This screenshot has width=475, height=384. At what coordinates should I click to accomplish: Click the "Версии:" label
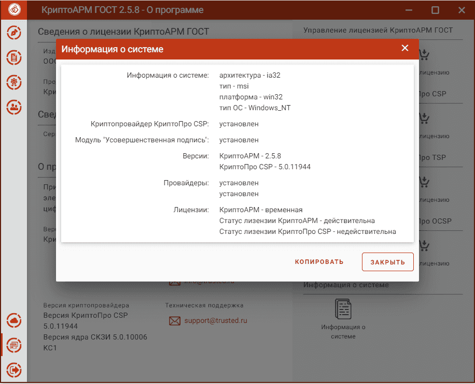coord(195,156)
